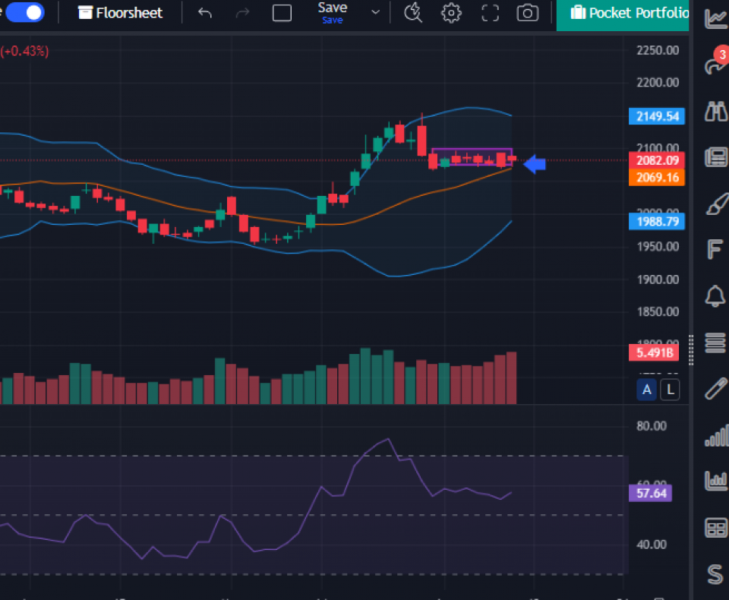Toggle log scale with L button
This screenshot has width=729, height=600.
pyautogui.click(x=669, y=390)
